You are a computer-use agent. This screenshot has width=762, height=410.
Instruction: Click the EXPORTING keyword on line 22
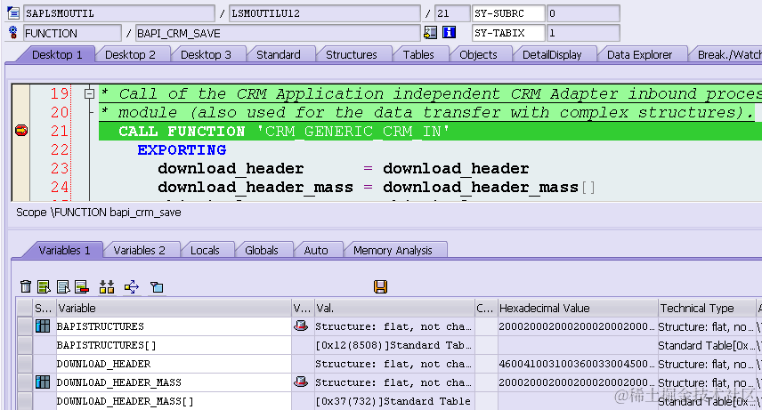182,149
